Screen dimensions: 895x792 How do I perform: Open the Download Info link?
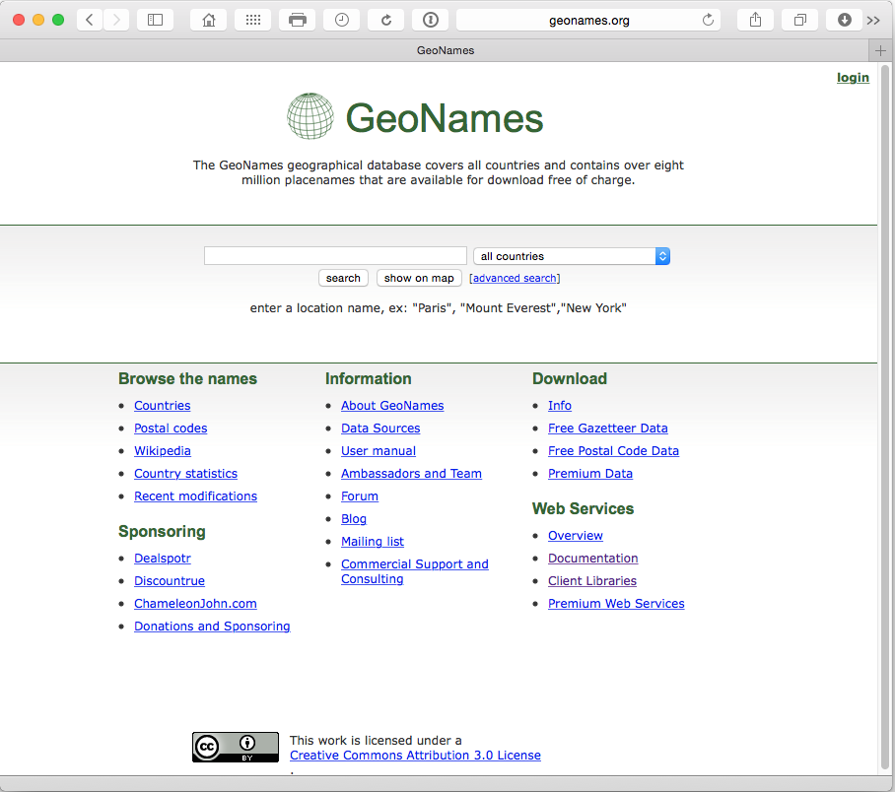tap(560, 406)
